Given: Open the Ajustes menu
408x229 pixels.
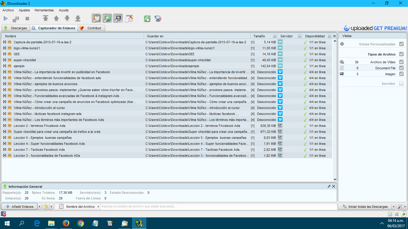Looking at the screenshot, I should pyautogui.click(x=24, y=10).
